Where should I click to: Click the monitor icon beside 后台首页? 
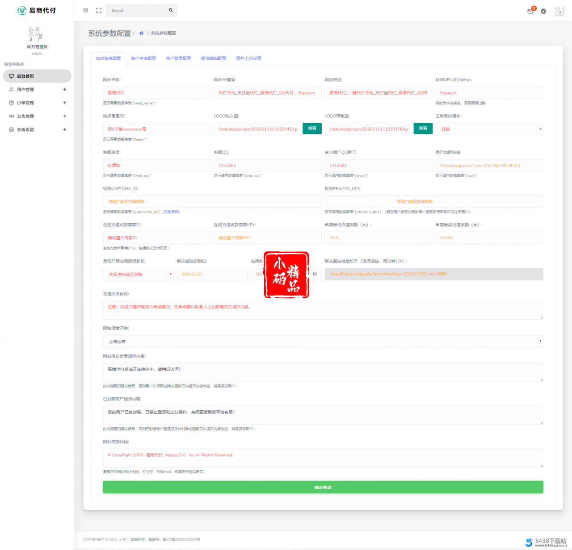point(12,76)
